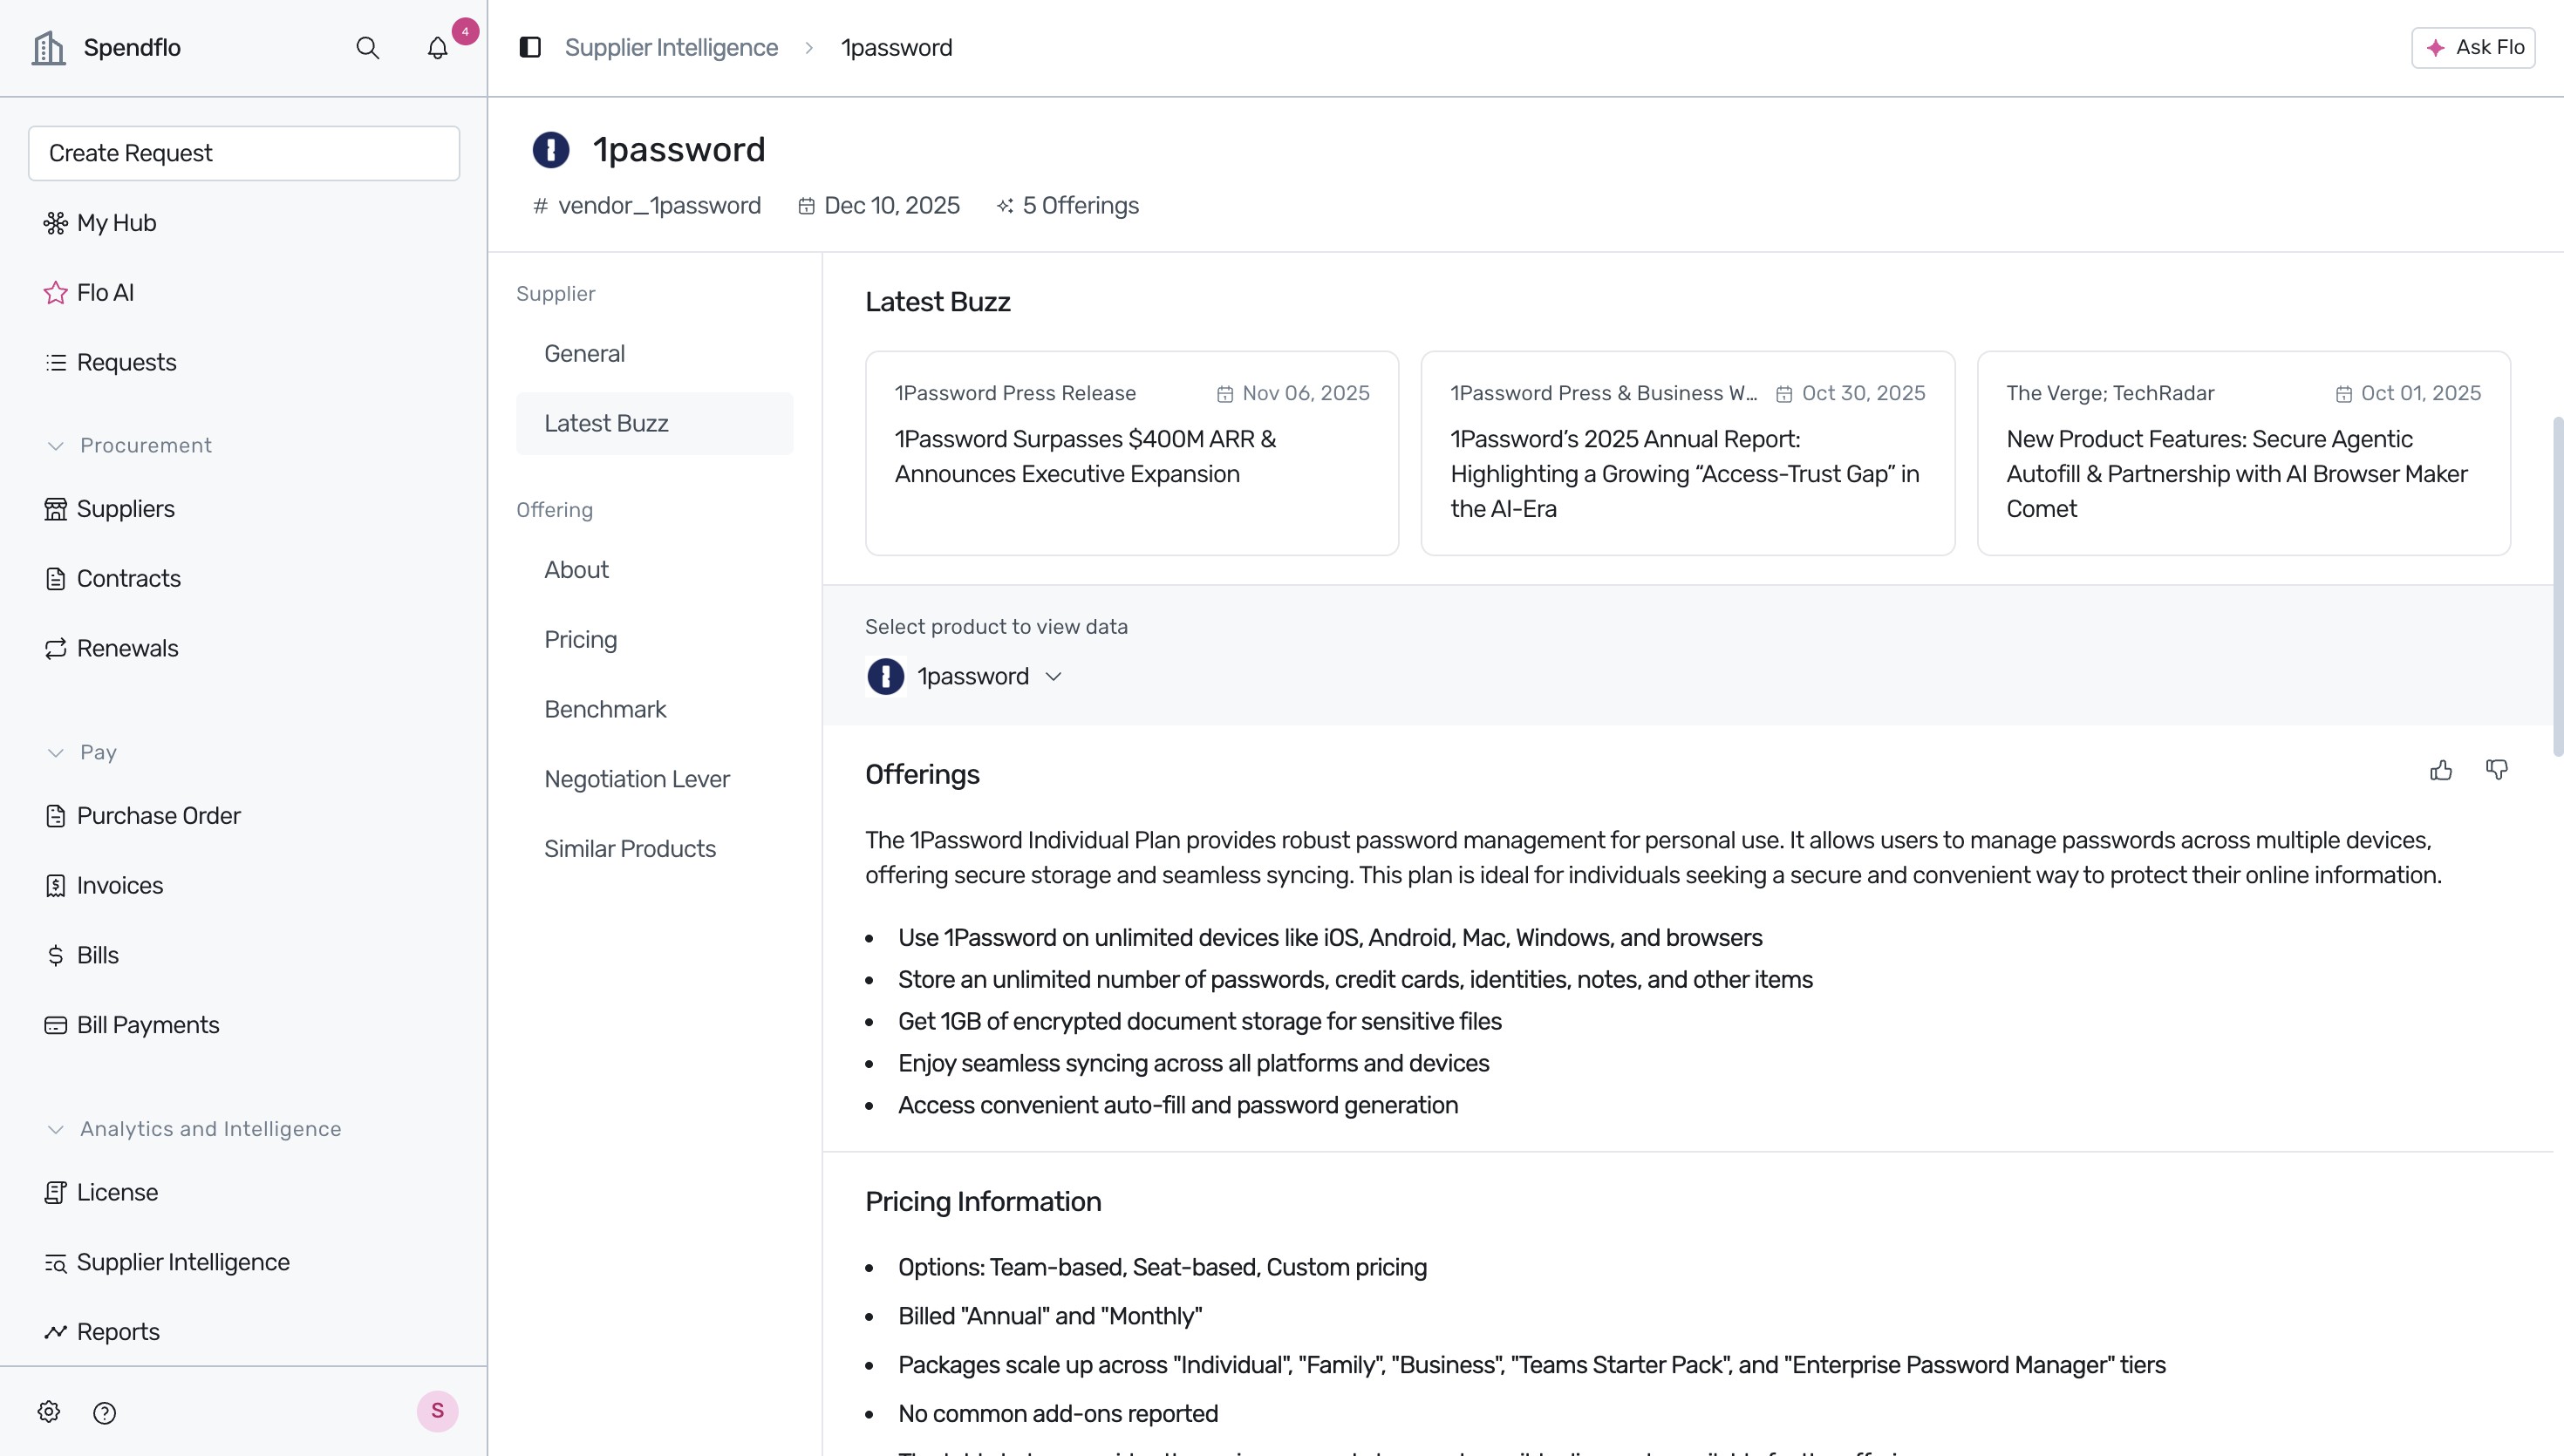Click the page vertical scrollbar
Image resolution: width=2564 pixels, height=1456 pixels.
coord(2557,586)
